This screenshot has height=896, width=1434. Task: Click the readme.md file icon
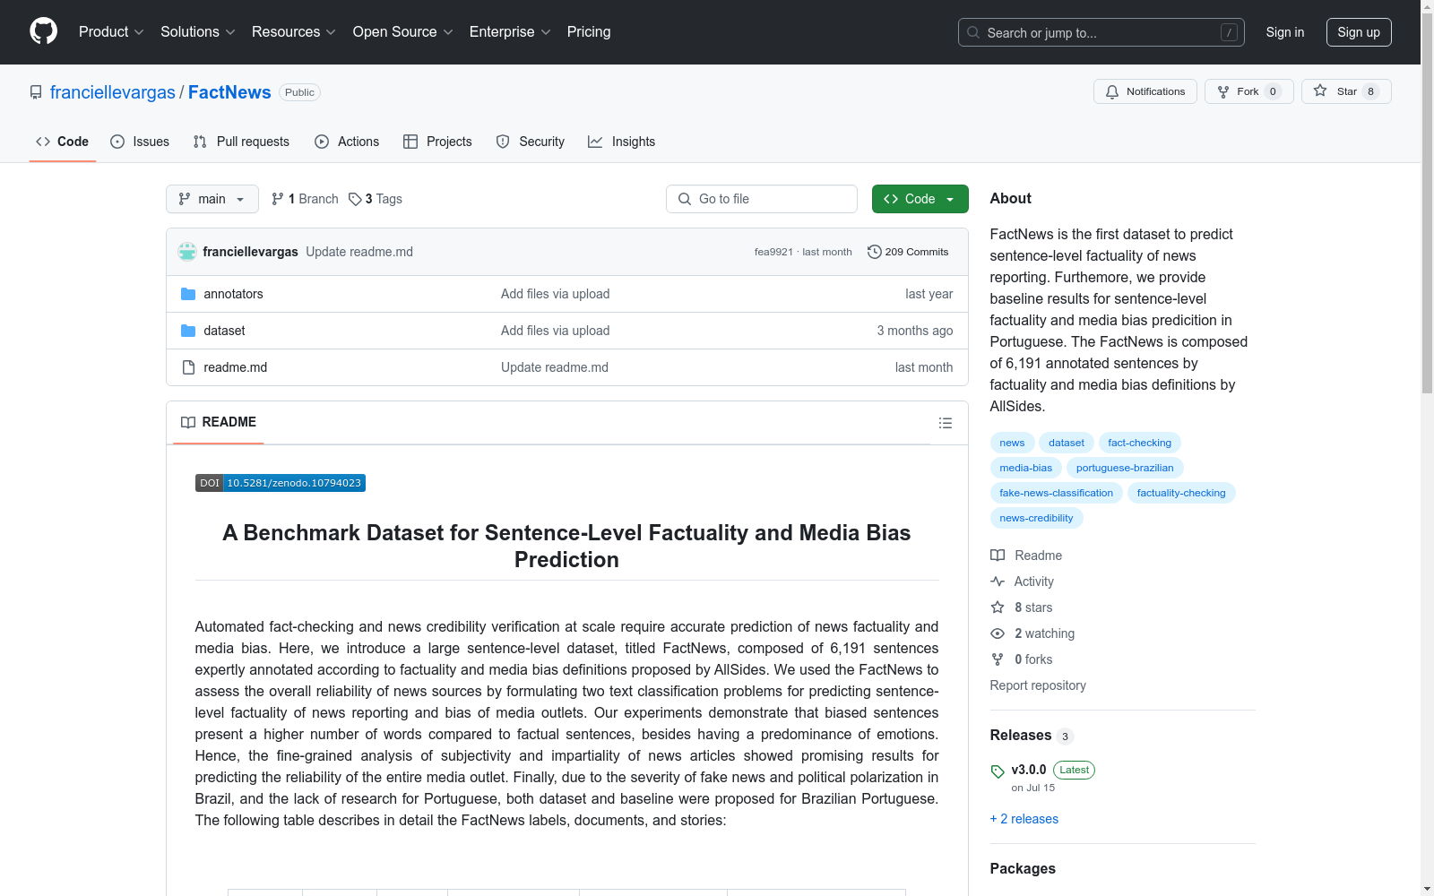pyautogui.click(x=188, y=367)
